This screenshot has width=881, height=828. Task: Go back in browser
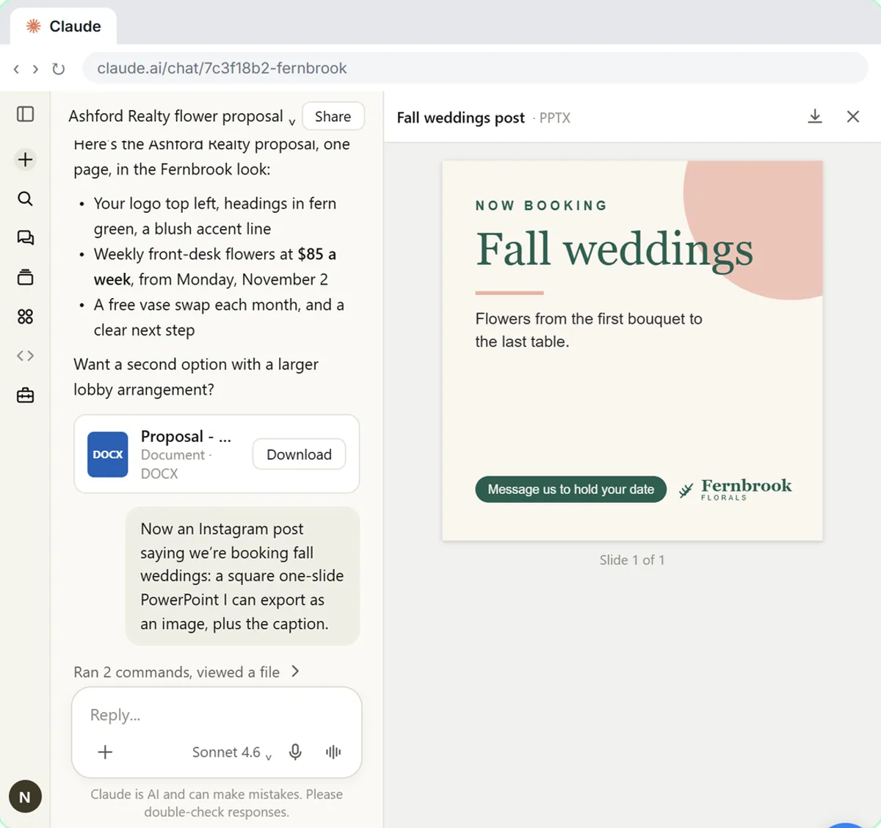[16, 69]
